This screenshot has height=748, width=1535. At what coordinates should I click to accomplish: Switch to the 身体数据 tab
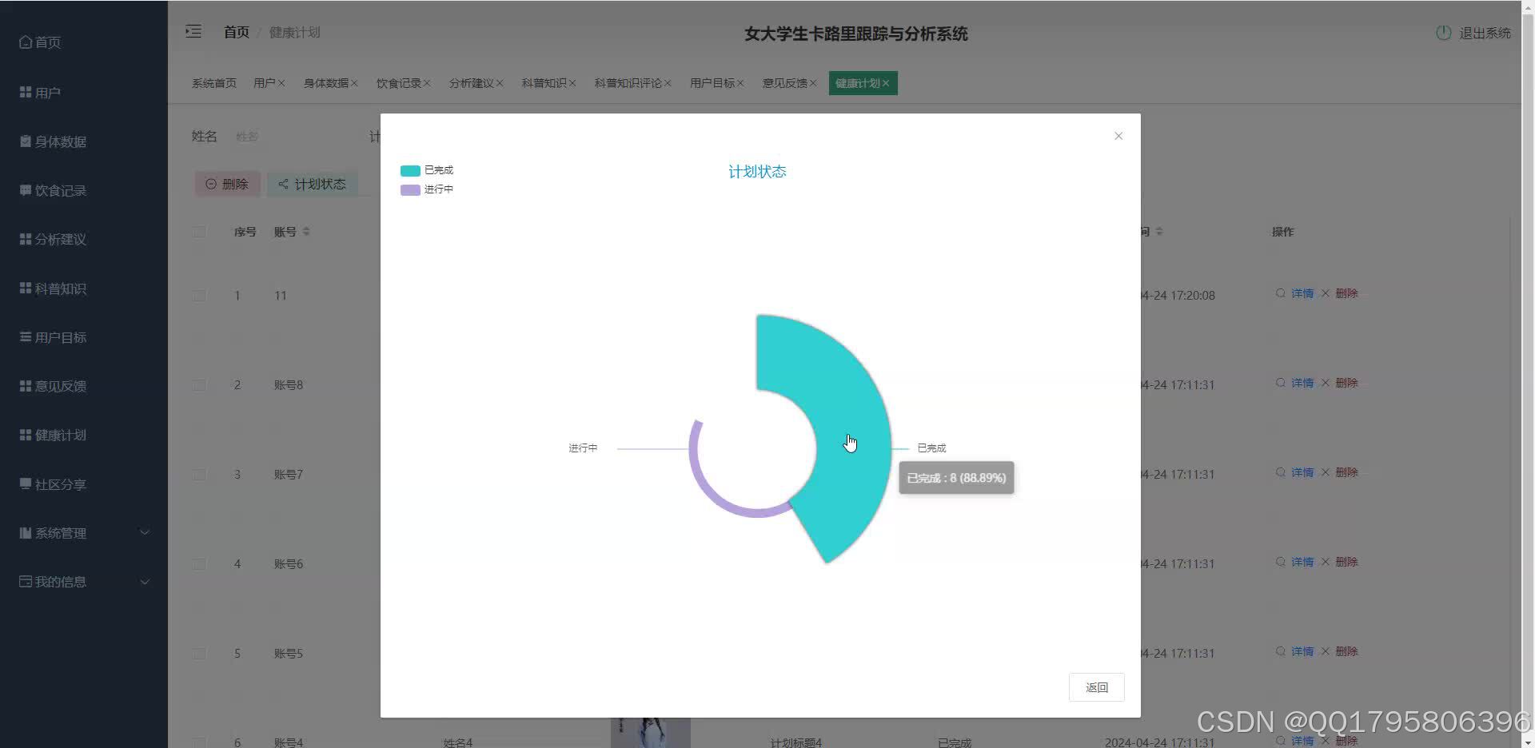tap(325, 83)
